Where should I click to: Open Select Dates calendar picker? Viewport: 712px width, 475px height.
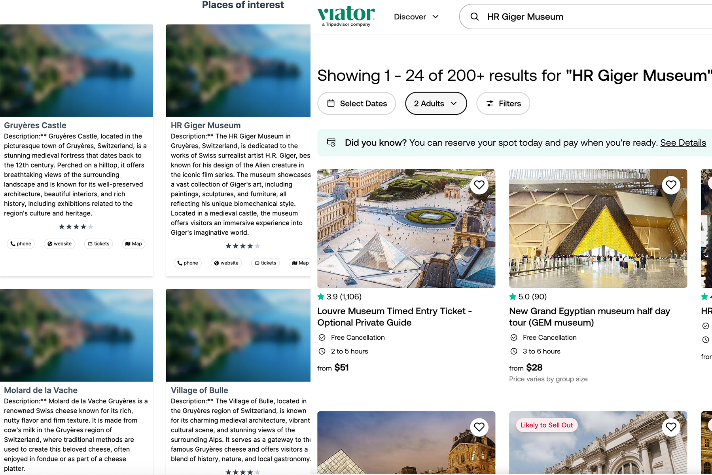(356, 103)
